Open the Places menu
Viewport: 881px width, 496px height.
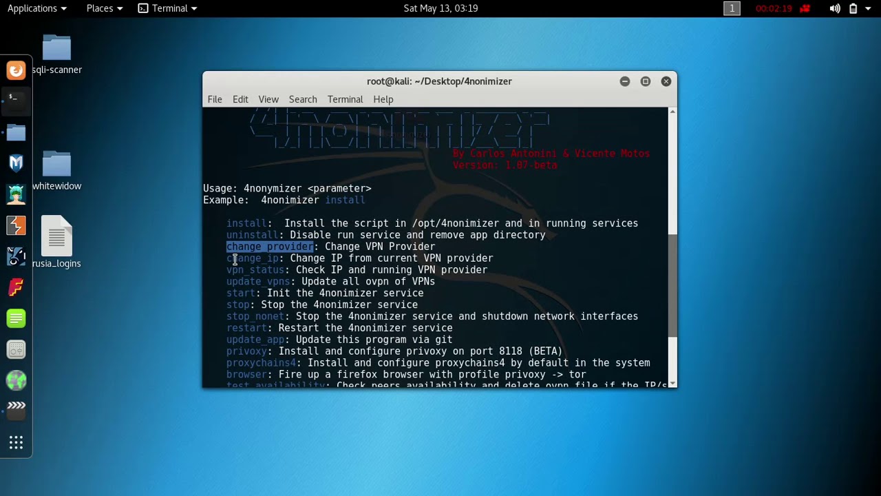point(105,8)
